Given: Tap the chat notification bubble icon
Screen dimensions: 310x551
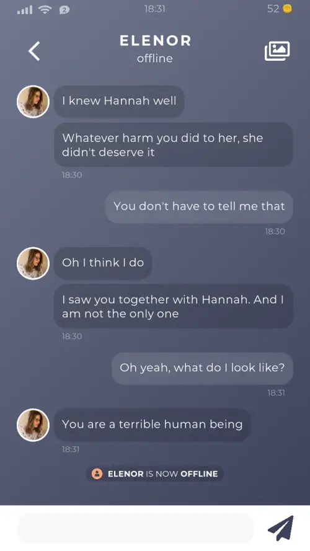Looking at the screenshot, I should (64, 10).
